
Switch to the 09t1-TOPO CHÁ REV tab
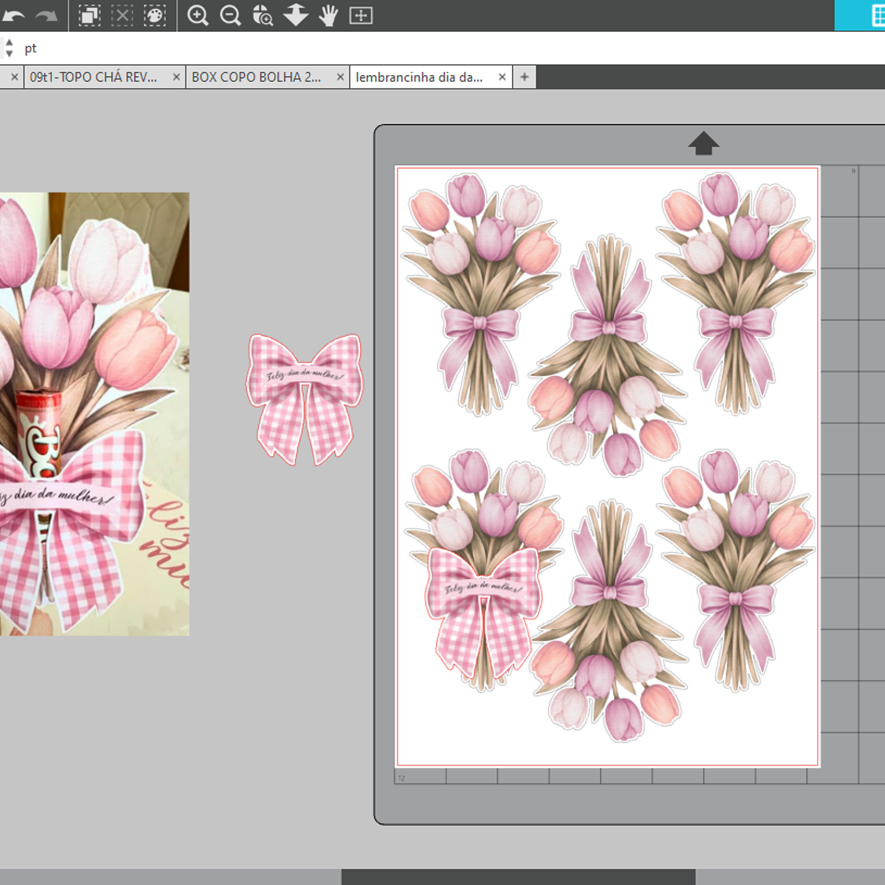94,77
